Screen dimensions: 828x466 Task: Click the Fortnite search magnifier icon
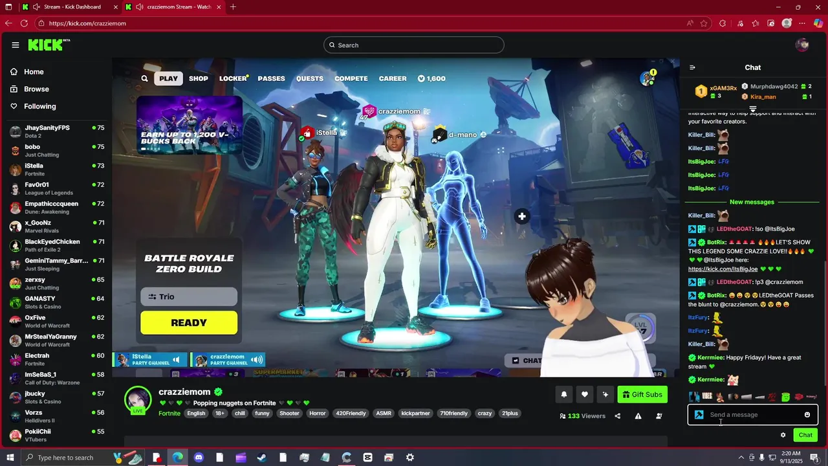click(x=145, y=78)
